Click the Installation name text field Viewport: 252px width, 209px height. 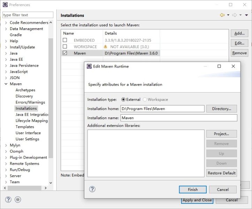pos(178,118)
